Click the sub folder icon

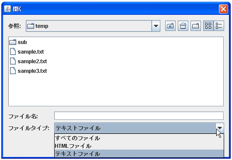coord(13,42)
